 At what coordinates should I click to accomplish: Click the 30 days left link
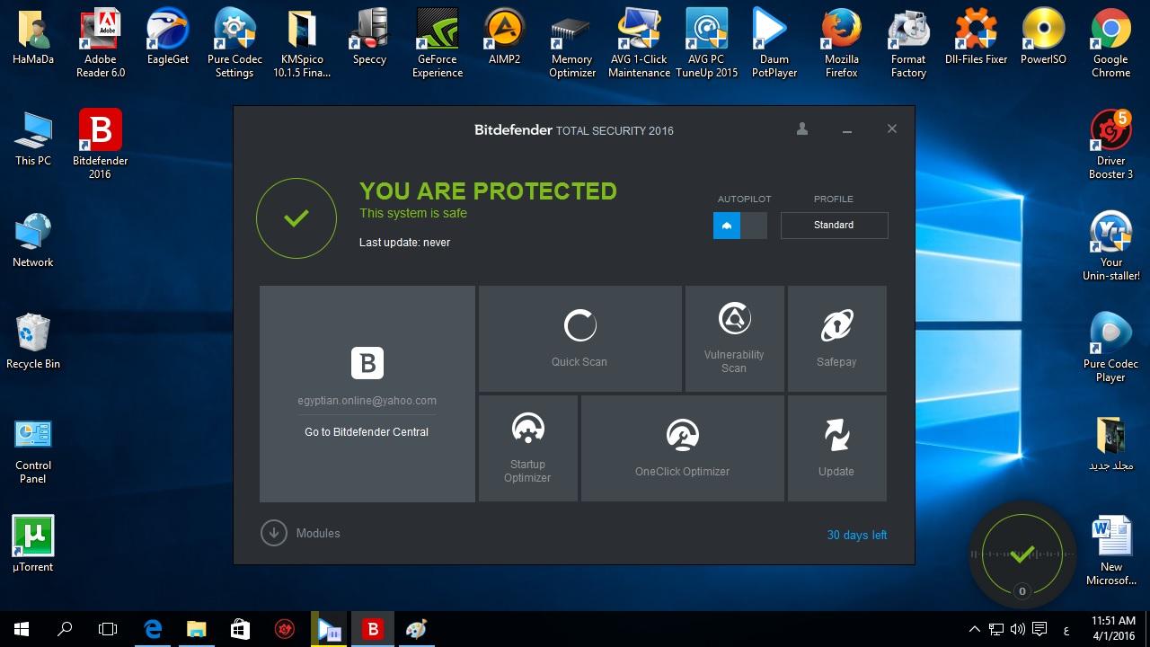pos(856,535)
